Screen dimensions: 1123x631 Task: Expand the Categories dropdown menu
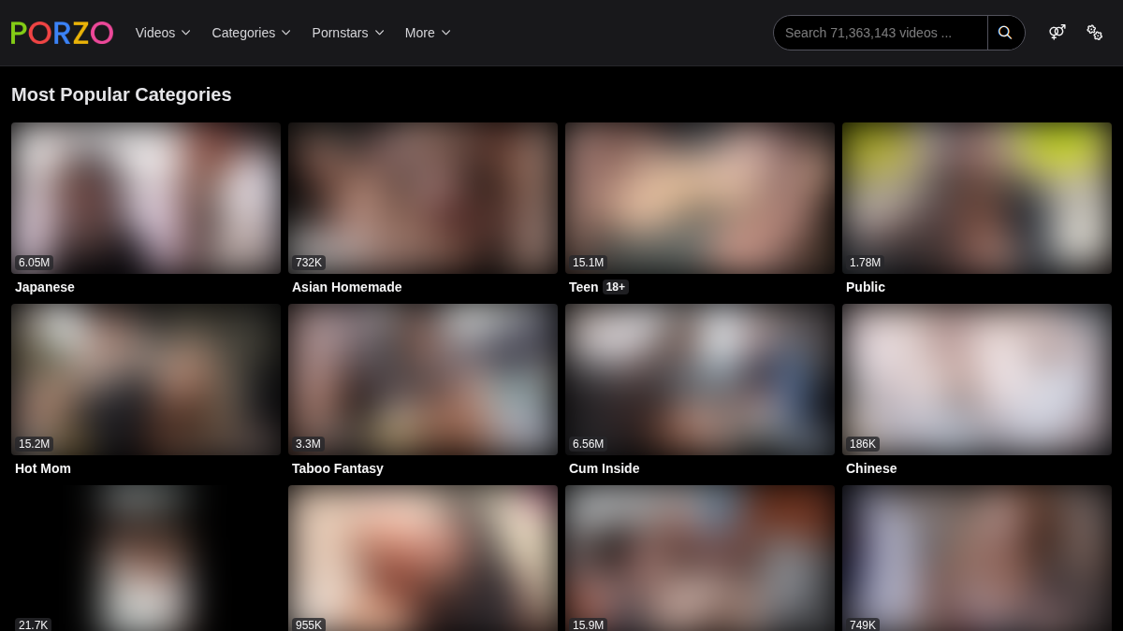(252, 33)
